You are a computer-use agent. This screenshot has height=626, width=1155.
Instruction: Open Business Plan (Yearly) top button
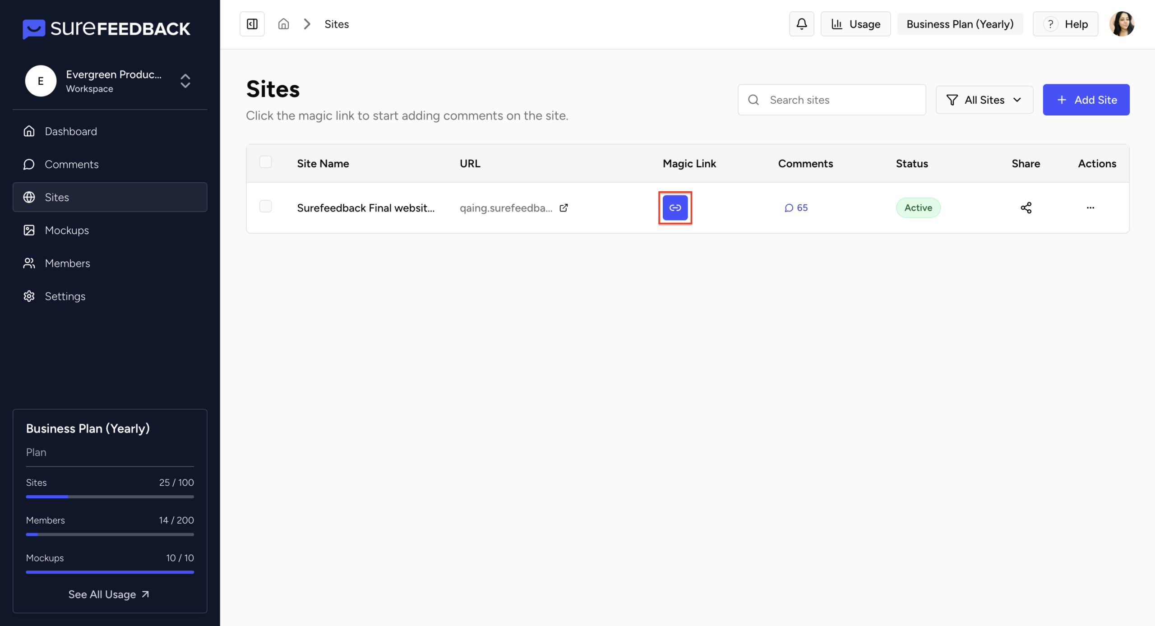(960, 24)
